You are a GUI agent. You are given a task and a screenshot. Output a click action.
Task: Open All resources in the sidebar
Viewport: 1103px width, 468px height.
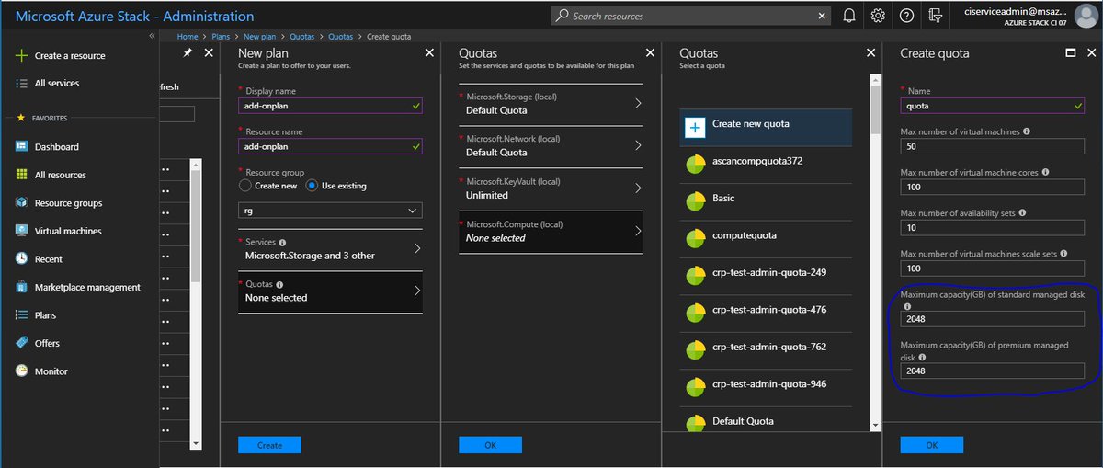tap(60, 175)
